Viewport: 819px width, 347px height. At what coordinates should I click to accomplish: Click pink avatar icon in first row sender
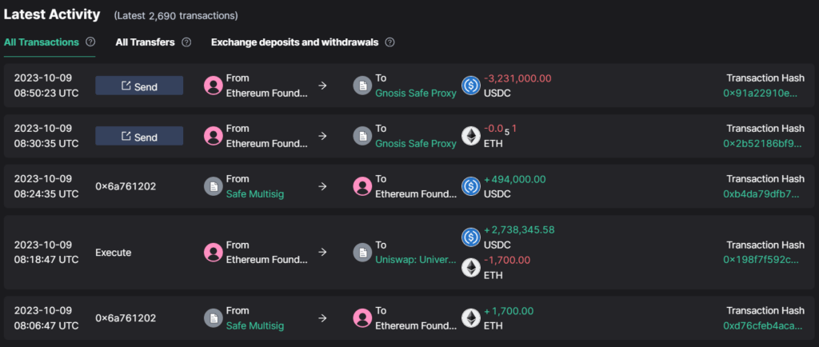click(214, 86)
